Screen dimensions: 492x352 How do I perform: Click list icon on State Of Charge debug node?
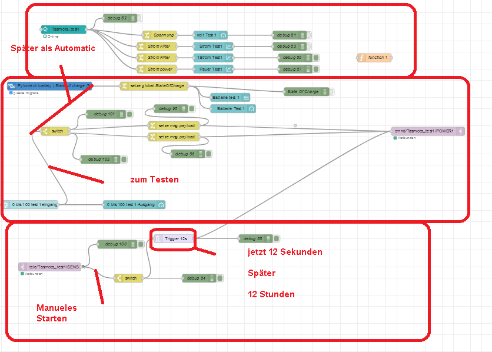325,92
